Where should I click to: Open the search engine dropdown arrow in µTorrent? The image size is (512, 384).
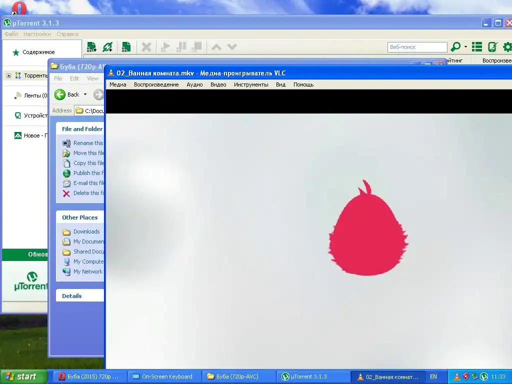click(x=465, y=47)
